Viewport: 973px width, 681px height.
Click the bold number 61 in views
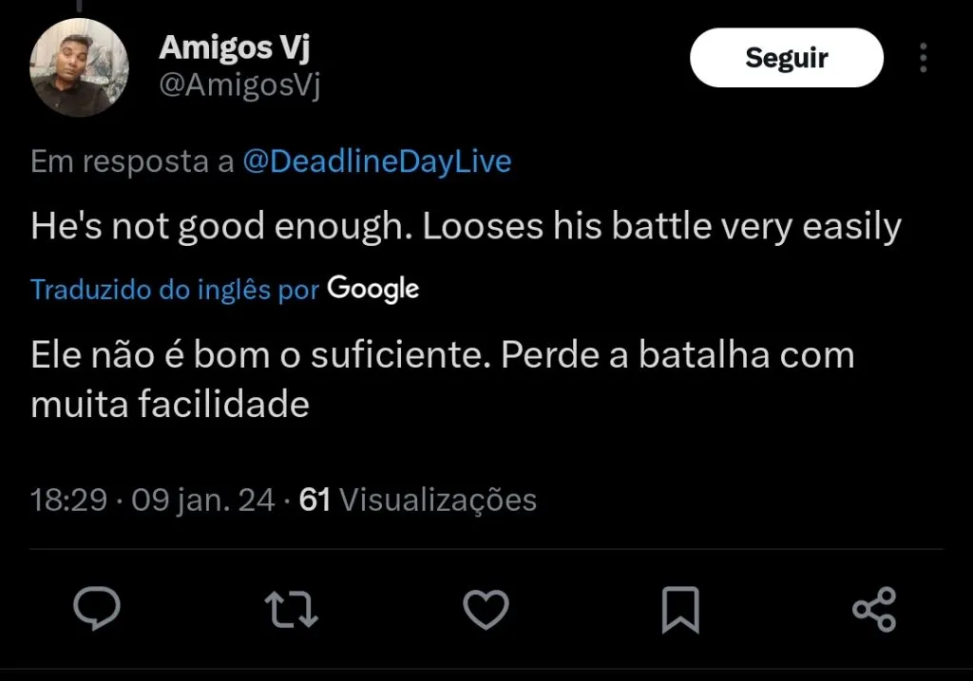pos(315,500)
